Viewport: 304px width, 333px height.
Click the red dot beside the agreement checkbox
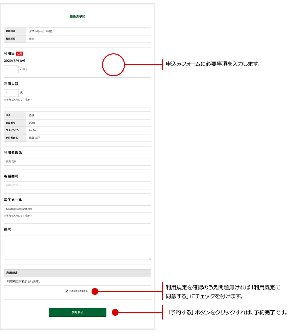pyautogui.click(x=95, y=291)
